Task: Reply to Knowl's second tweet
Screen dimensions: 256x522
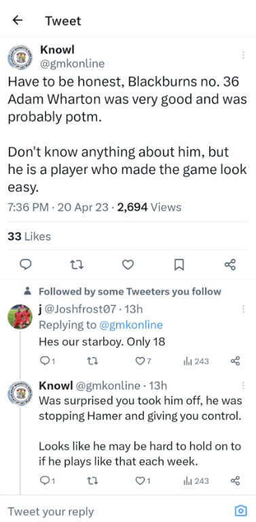Action: tap(47, 481)
